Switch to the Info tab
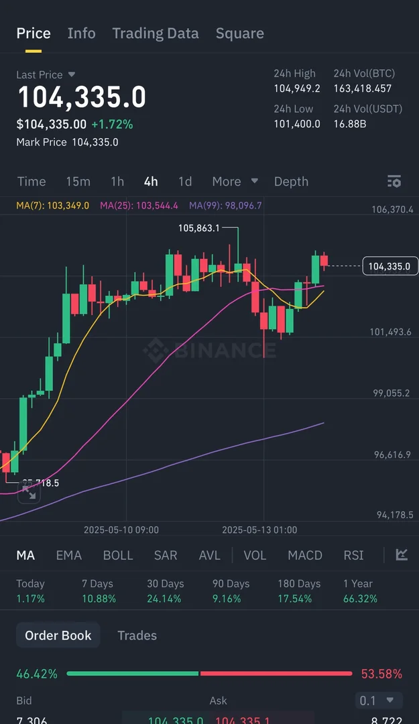The height and width of the screenshot is (724, 419). pyautogui.click(x=81, y=34)
